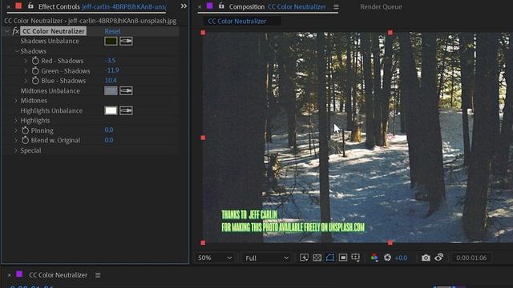Select the CC Color Neutralizer composition navigator tab
Image resolution: width=513 pixels, height=288 pixels.
[237, 22]
